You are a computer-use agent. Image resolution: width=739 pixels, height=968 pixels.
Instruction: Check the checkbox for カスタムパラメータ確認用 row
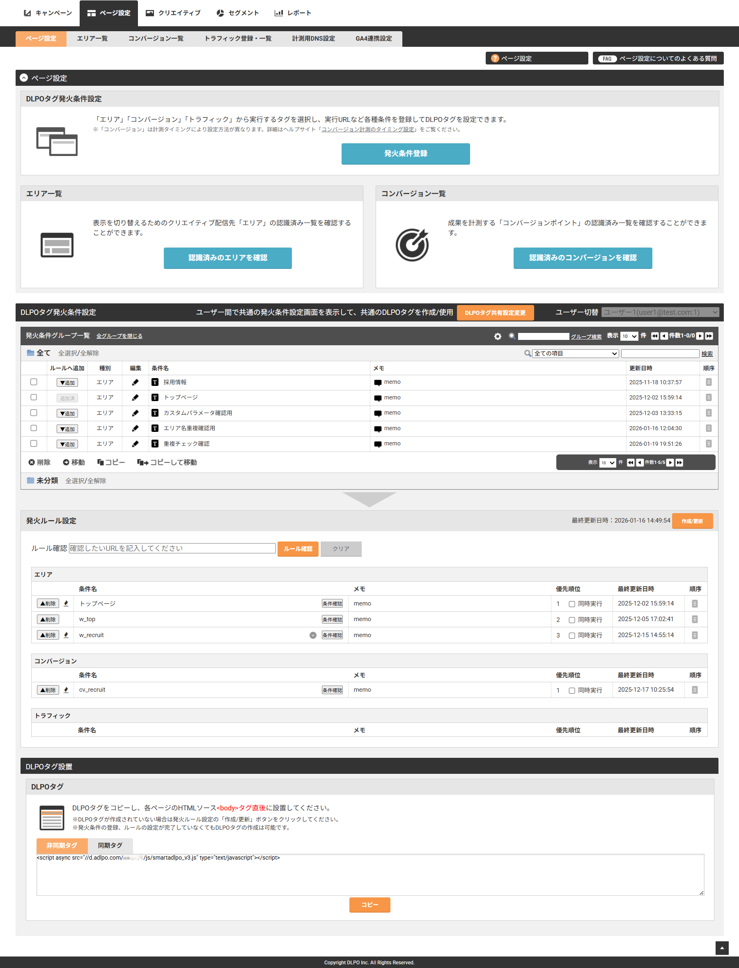(33, 413)
